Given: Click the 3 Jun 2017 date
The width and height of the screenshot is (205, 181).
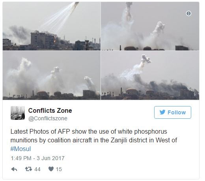Looking at the screenshot, I should pyautogui.click(x=50, y=158).
